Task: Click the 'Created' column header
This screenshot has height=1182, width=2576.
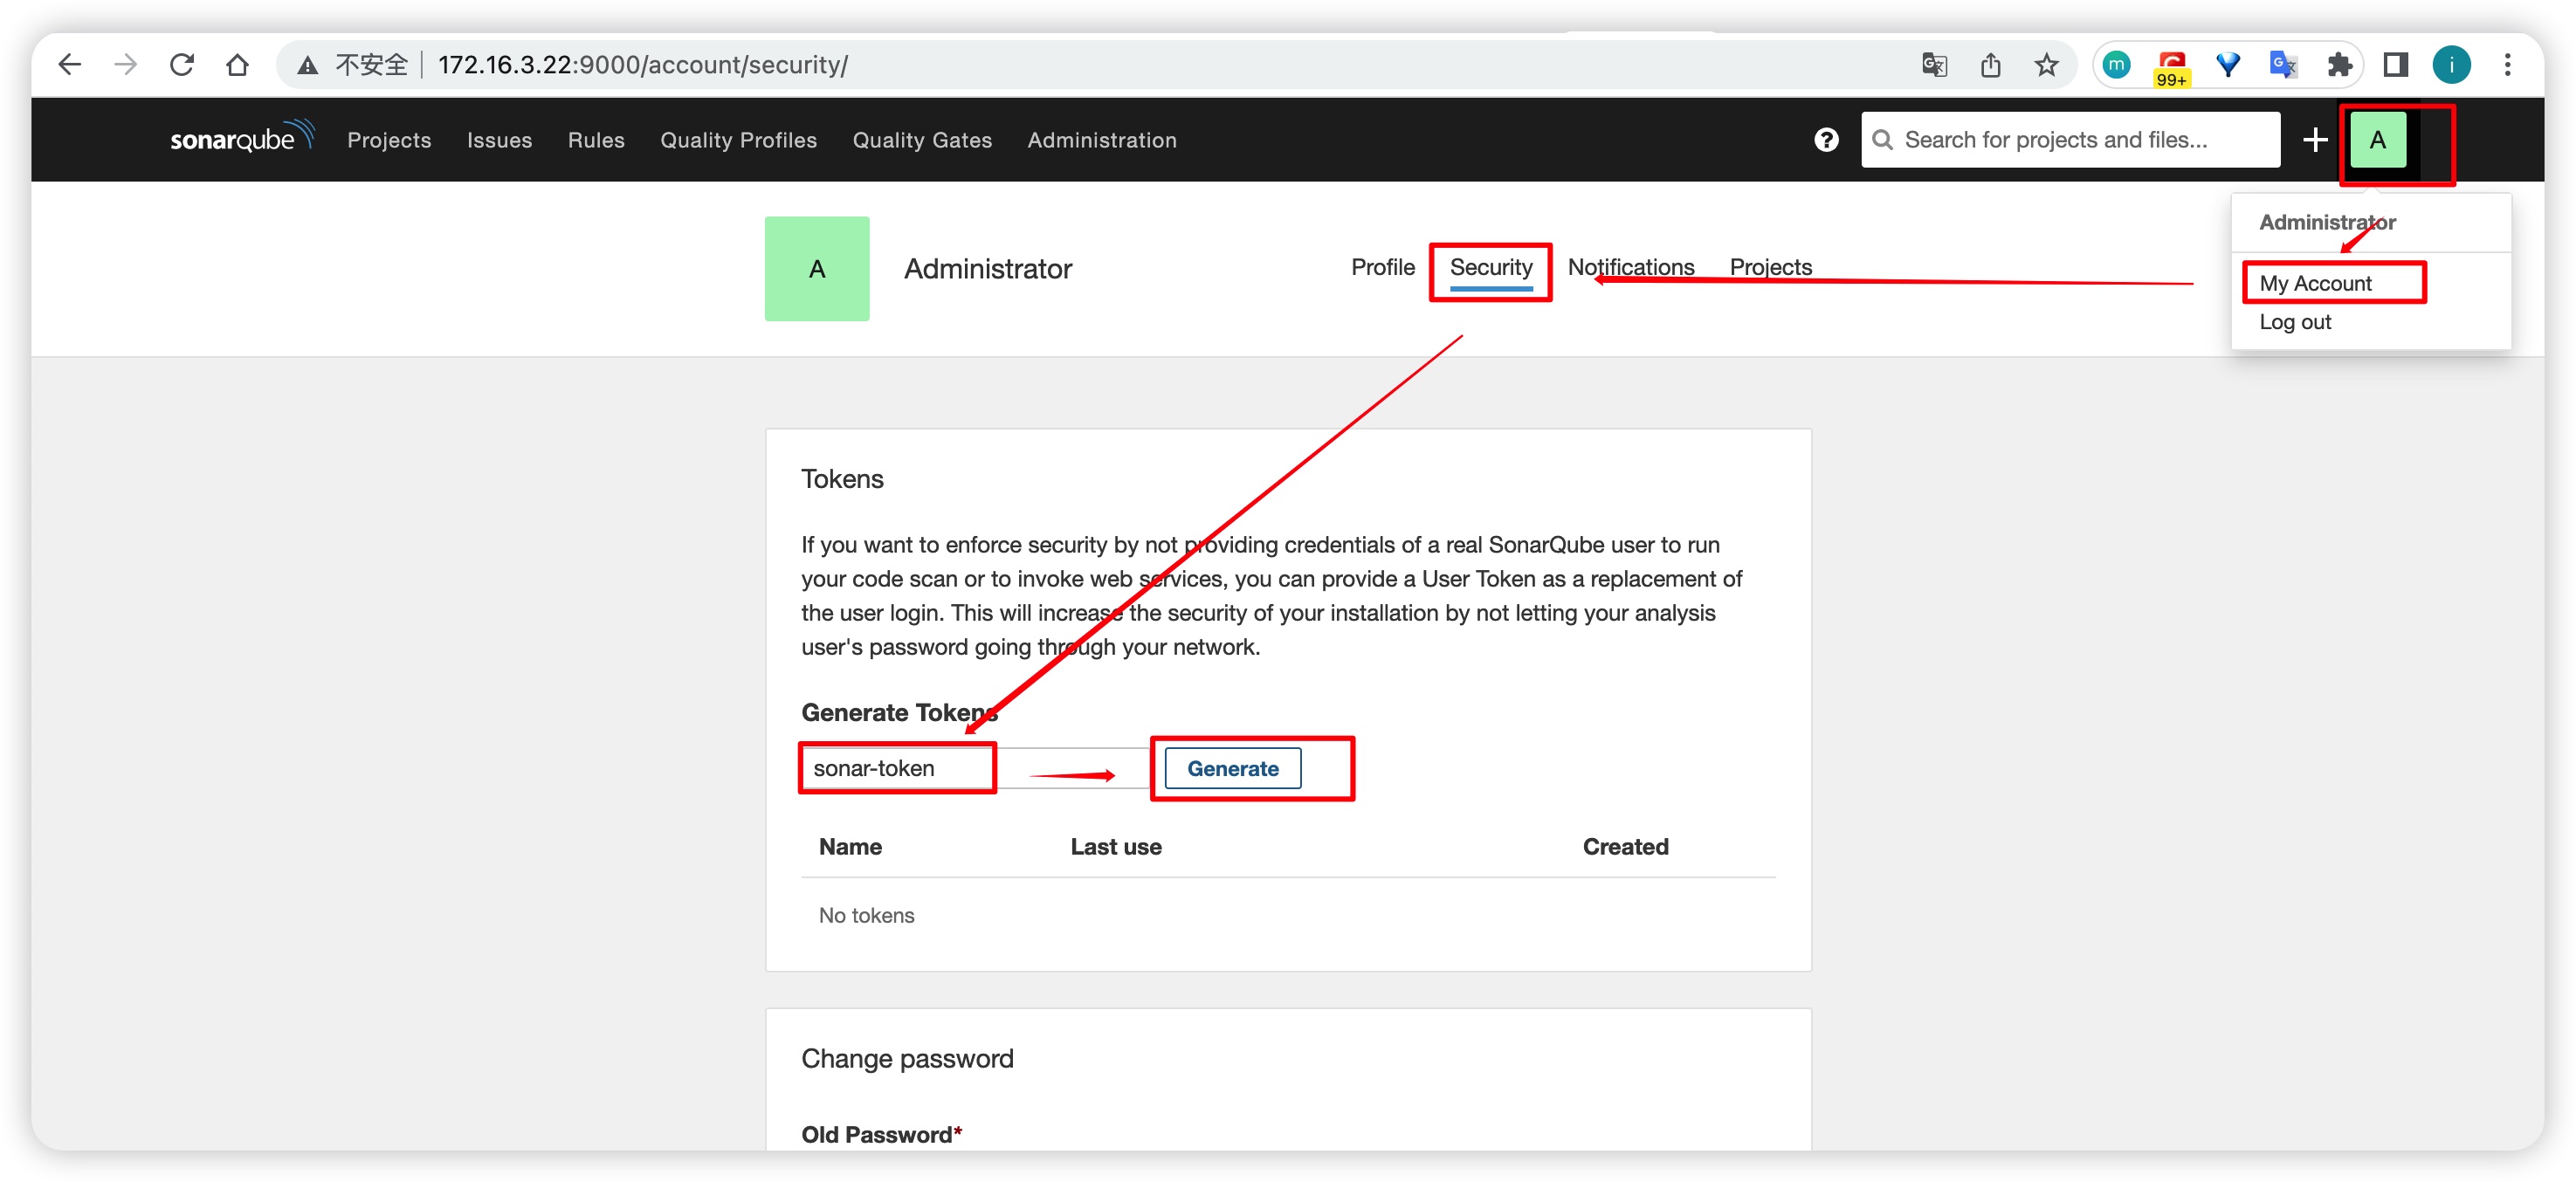Action: click(x=1625, y=846)
